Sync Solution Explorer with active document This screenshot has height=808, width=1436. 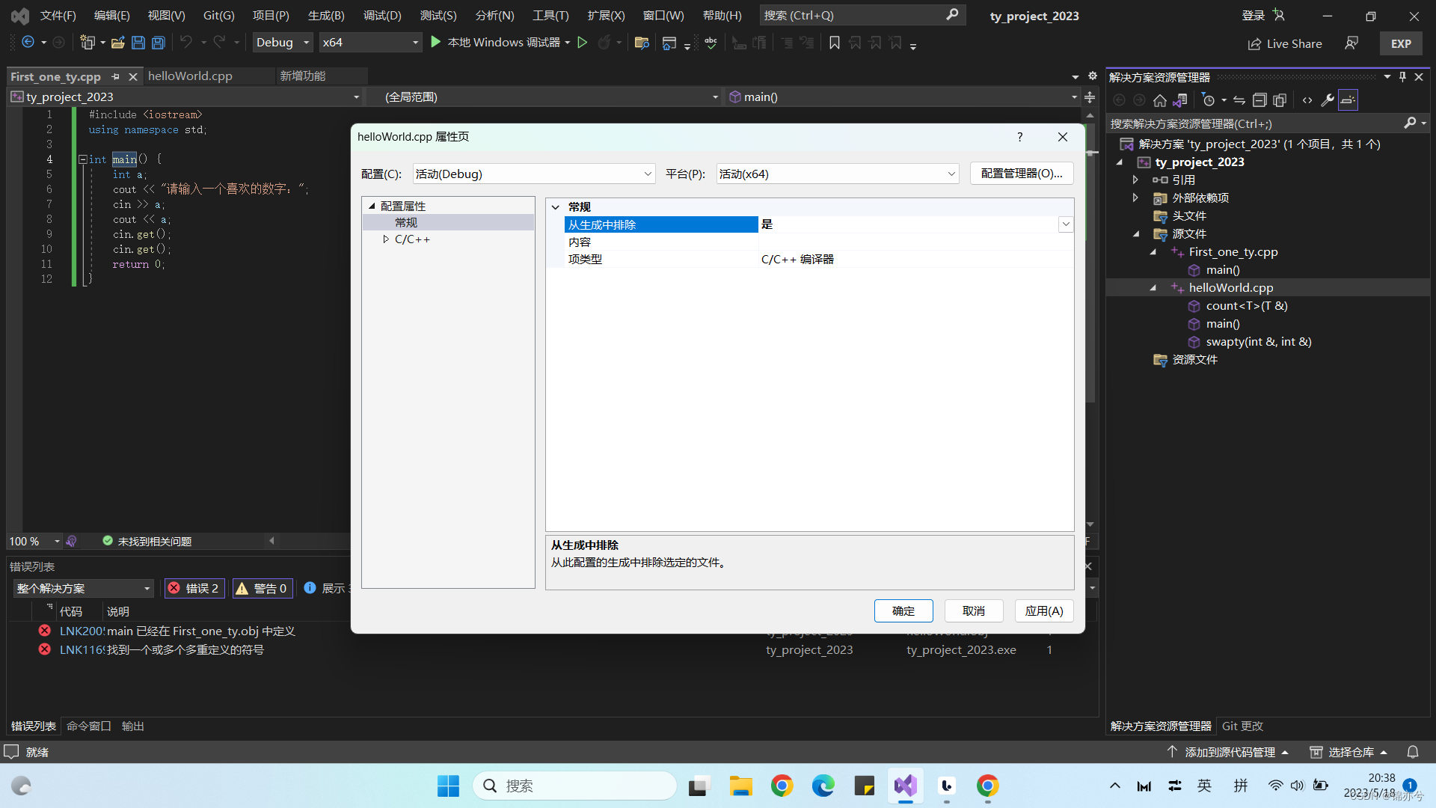(1182, 100)
